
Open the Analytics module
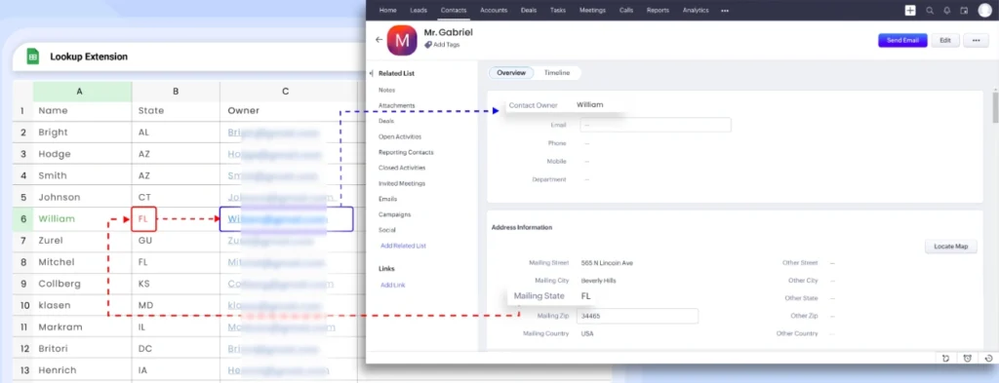(696, 10)
